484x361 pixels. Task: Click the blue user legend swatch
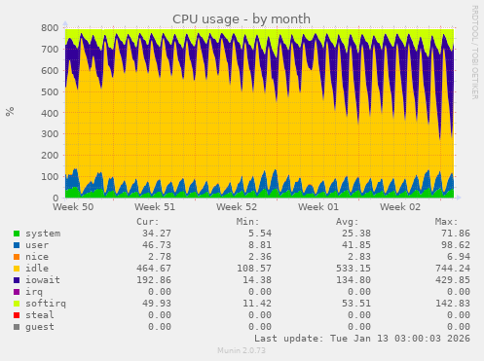(x=17, y=245)
